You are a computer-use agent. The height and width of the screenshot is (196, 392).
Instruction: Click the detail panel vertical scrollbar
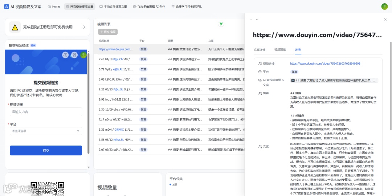391,86
